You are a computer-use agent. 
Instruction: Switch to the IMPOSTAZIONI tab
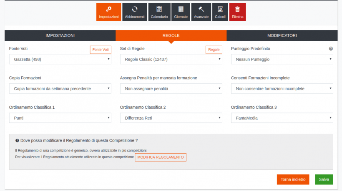point(60,36)
